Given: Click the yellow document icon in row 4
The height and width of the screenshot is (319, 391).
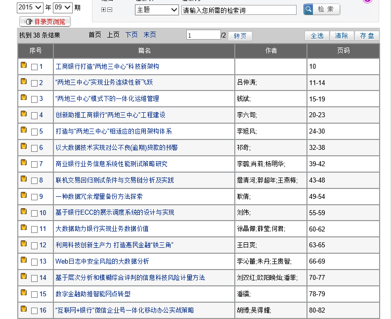Looking at the screenshot, I should (24, 113).
